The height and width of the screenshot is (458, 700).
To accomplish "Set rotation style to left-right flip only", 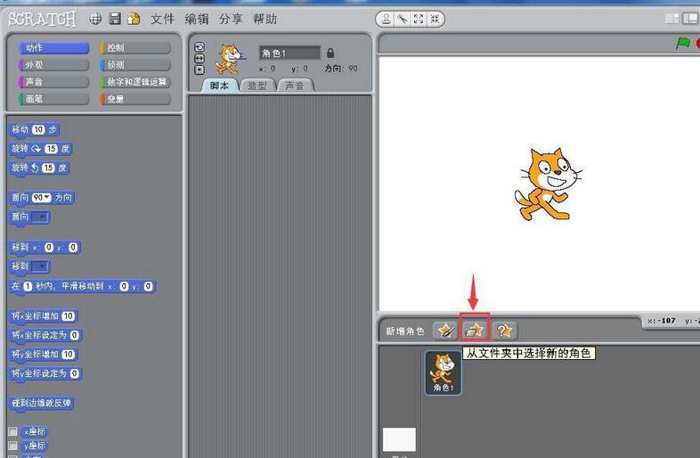I will [199, 59].
